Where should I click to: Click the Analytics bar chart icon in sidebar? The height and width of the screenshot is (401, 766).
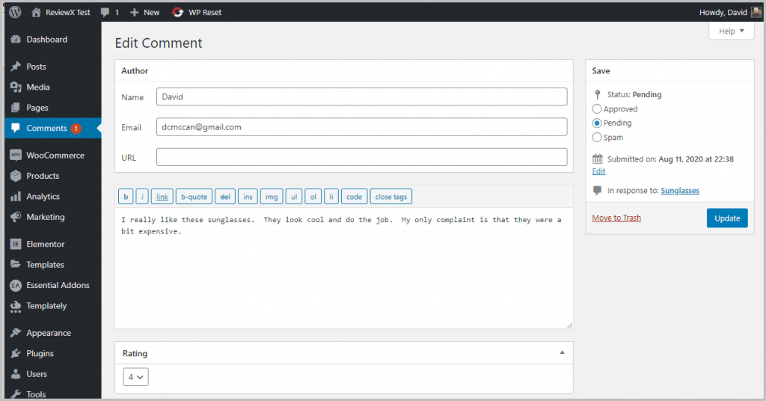pos(16,196)
